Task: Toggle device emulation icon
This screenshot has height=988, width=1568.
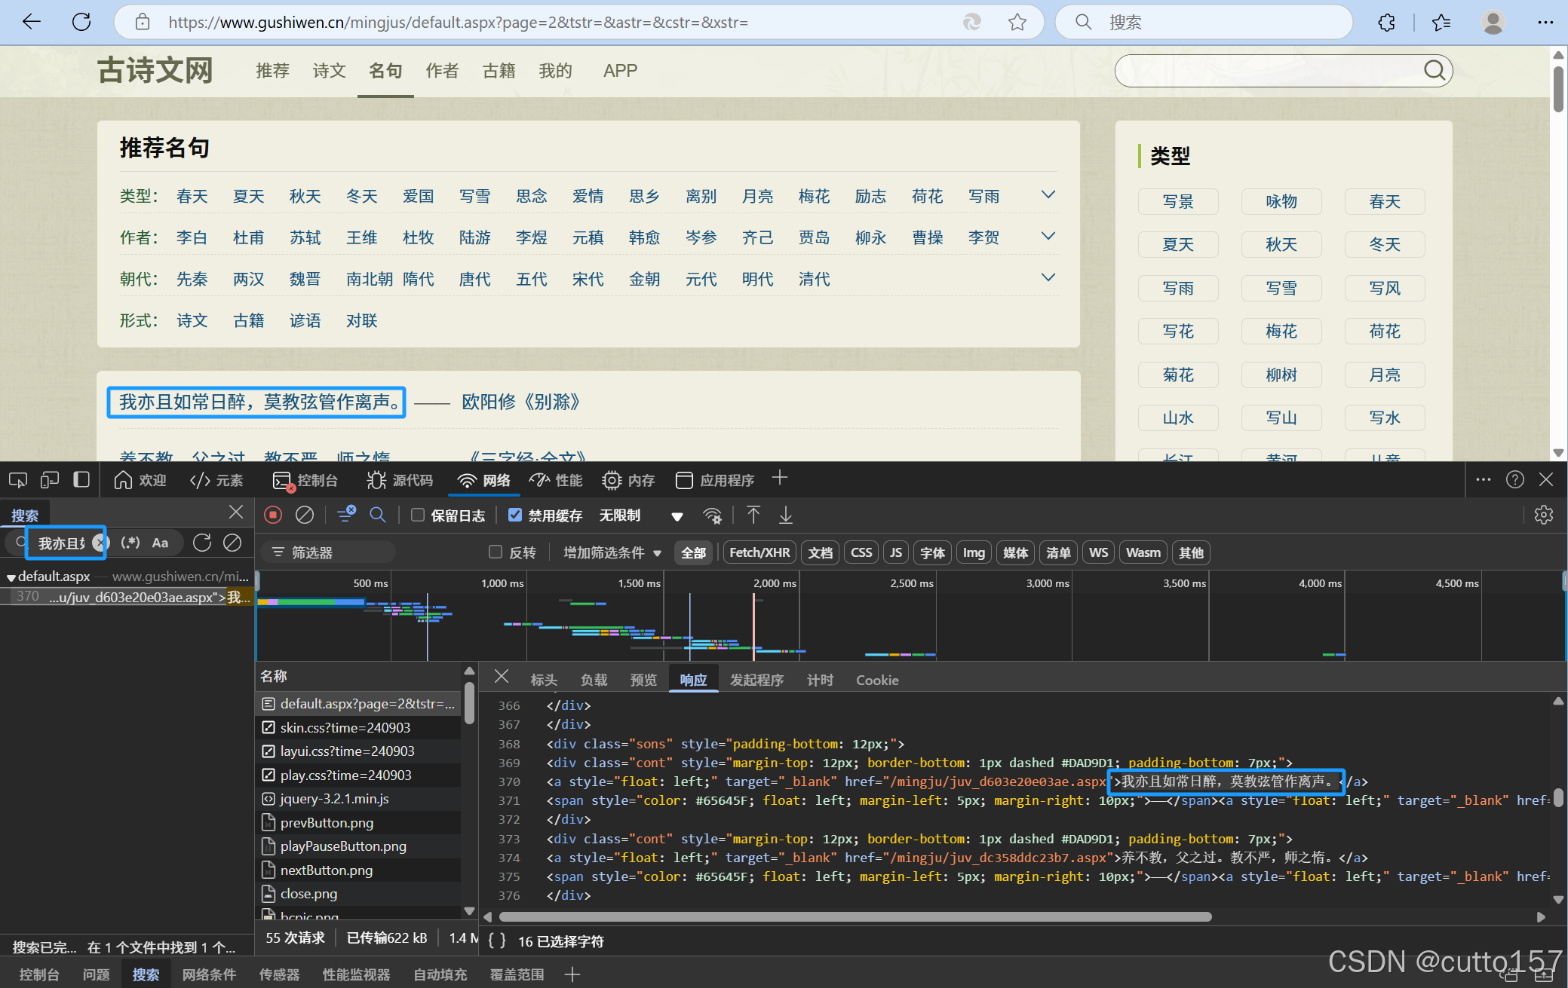Action: [x=50, y=480]
